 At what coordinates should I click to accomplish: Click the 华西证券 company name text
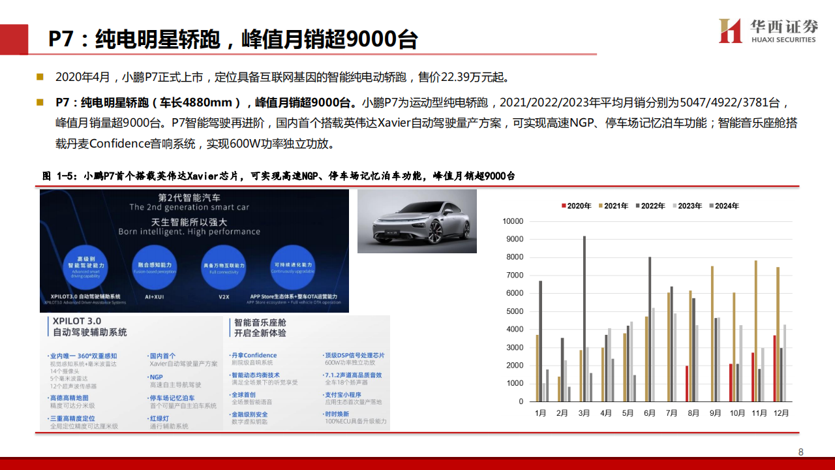point(783,27)
